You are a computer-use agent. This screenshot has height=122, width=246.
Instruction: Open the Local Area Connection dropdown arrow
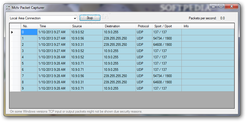tap(75, 18)
